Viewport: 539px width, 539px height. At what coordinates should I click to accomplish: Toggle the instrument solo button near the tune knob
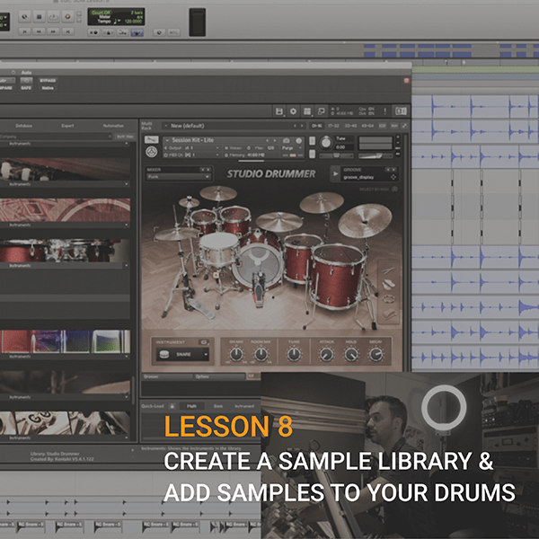(312, 141)
